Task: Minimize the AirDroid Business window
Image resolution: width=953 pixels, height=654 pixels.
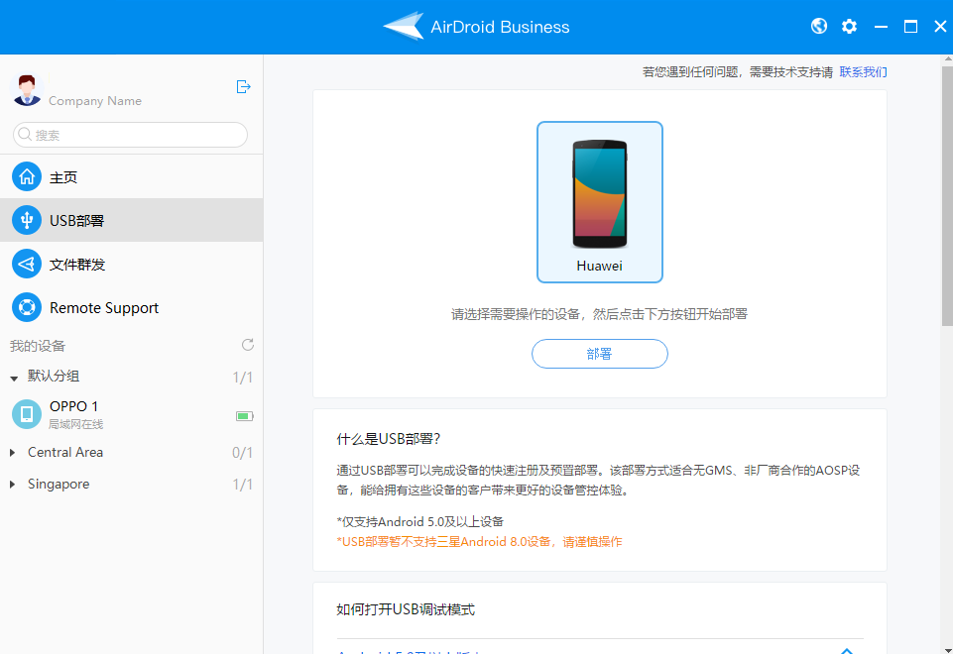Action: click(x=881, y=27)
